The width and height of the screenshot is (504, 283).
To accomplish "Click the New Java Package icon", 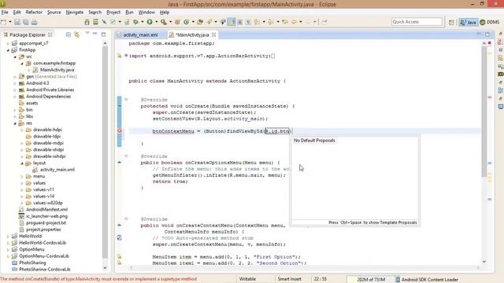I will (177, 22).
